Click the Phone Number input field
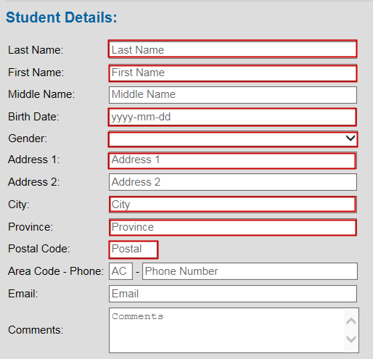The height and width of the screenshot is (359, 373). point(250,271)
